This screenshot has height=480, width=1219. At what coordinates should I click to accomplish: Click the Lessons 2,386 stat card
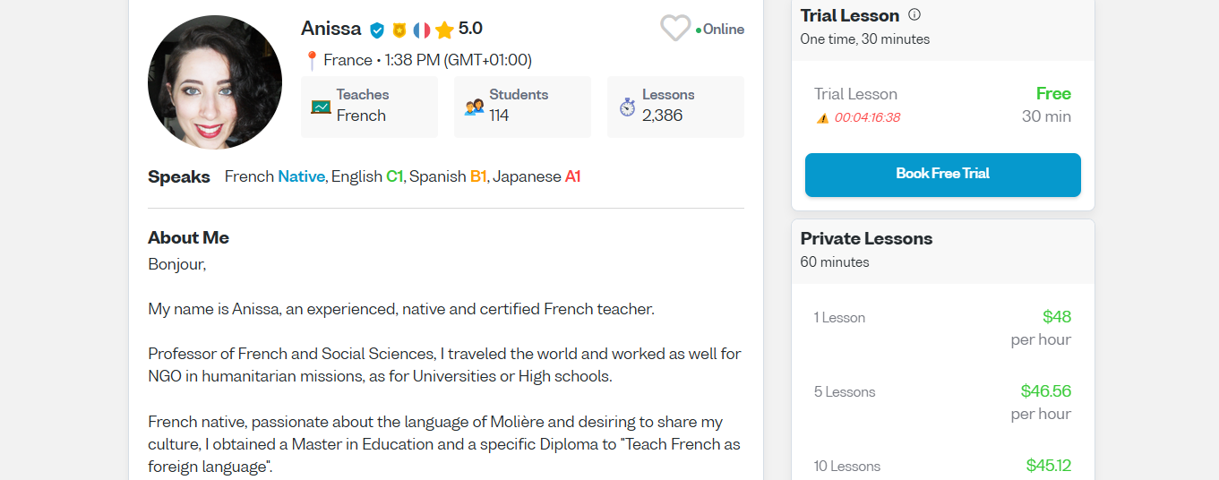coord(675,107)
